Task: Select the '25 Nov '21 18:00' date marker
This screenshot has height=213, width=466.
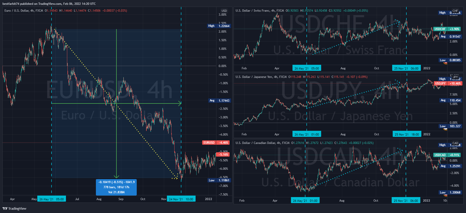Action: [407, 134]
